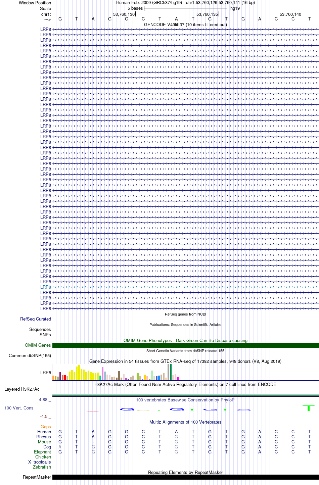Click the ---> strand direction label
Image resolution: width=319 pixels, height=485 pixels.
pos(47,19)
